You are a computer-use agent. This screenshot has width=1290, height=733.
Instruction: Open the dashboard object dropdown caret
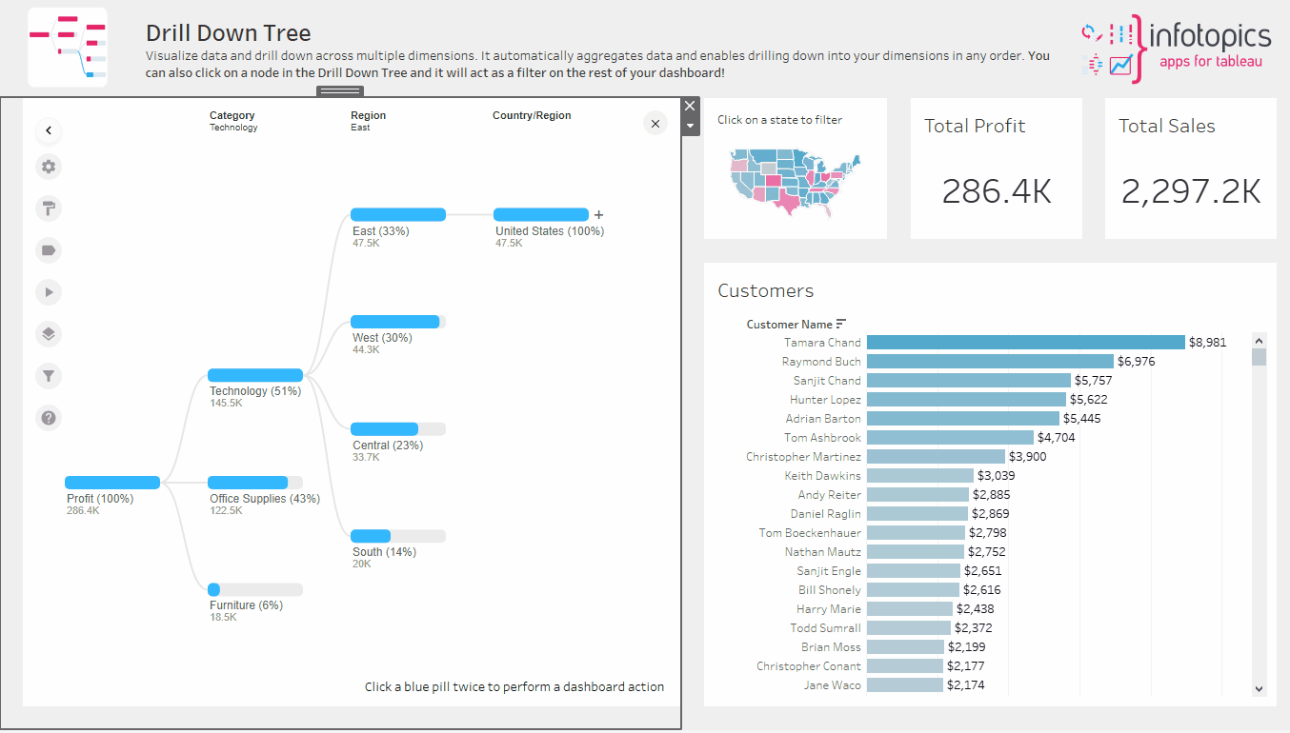[691, 126]
